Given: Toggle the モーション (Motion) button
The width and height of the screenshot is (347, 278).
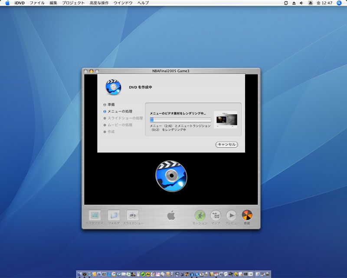Looking at the screenshot, I should (200, 215).
